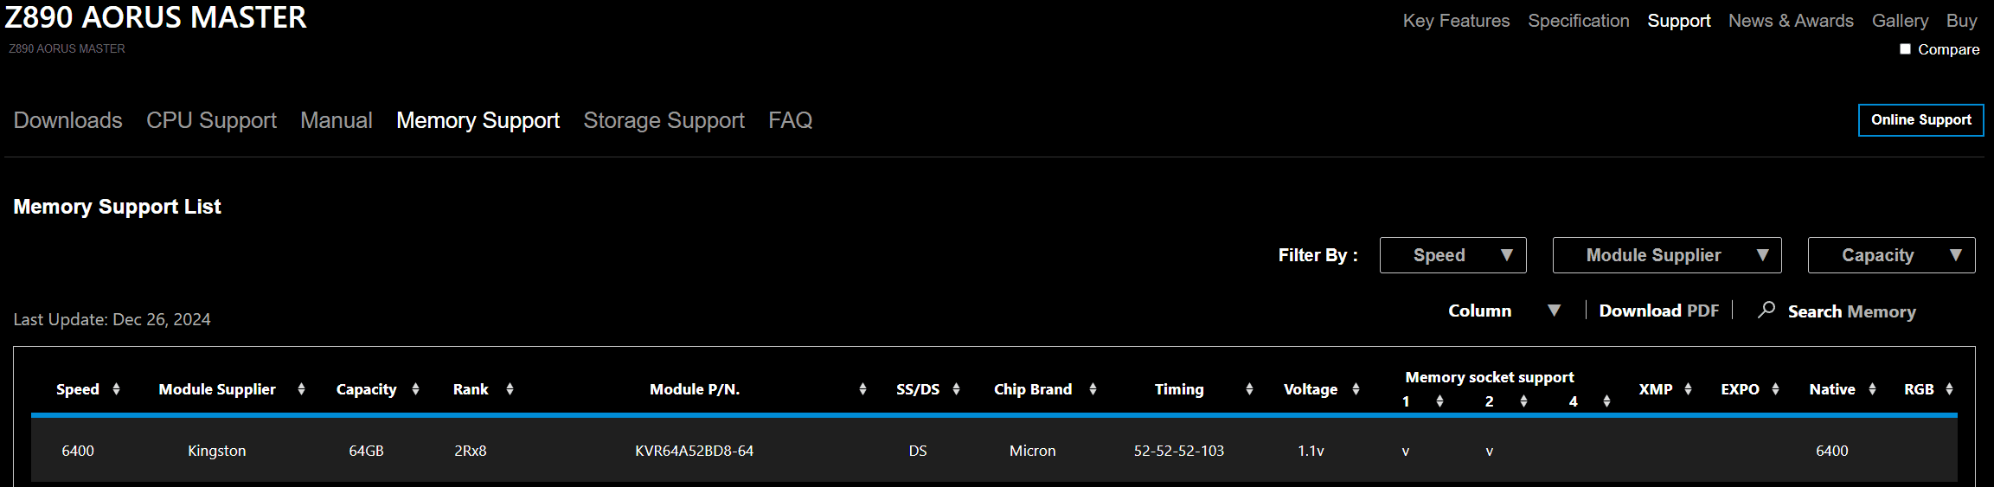Viewport: 1994px width, 487px height.
Task: Open the Speed filter dropdown
Action: coord(1452,255)
